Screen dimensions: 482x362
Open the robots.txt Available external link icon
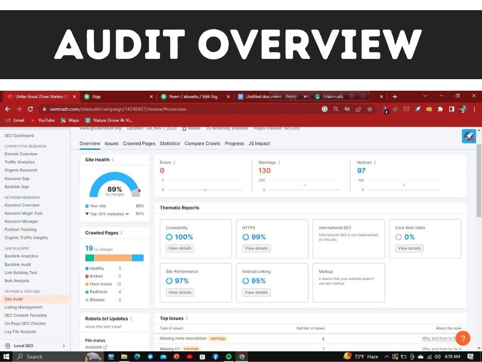pos(105,347)
